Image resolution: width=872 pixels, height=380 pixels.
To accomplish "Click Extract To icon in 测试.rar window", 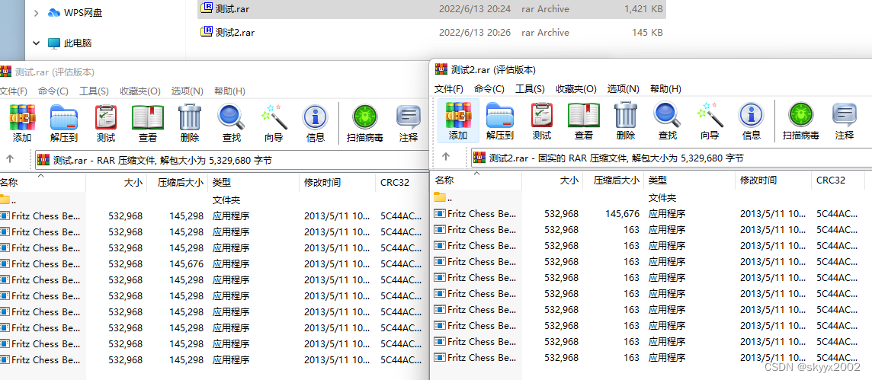I will [x=63, y=123].
